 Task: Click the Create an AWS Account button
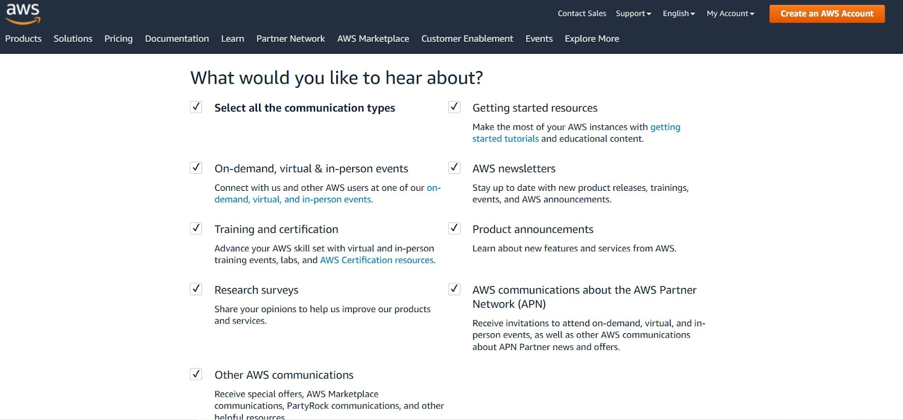[827, 14]
